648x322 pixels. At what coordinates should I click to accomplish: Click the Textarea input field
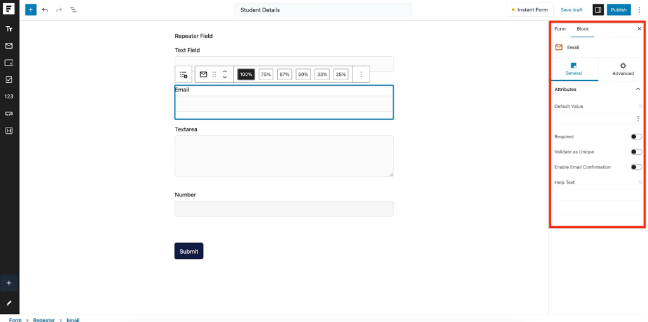click(283, 156)
